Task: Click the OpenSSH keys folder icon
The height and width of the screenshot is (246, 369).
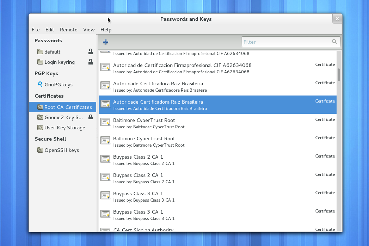Action: [x=40, y=150]
